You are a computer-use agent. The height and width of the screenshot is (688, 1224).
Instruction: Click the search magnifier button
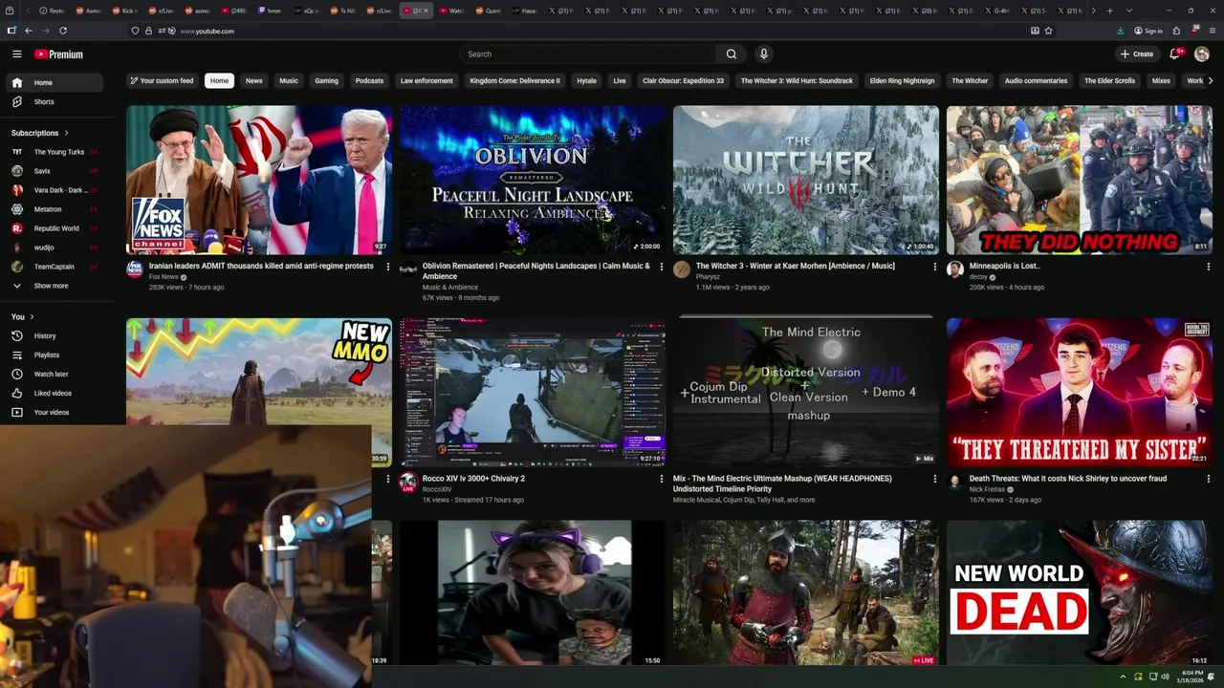(732, 54)
